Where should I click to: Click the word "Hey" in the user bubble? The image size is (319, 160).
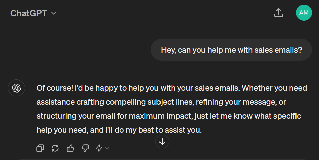(x=168, y=50)
